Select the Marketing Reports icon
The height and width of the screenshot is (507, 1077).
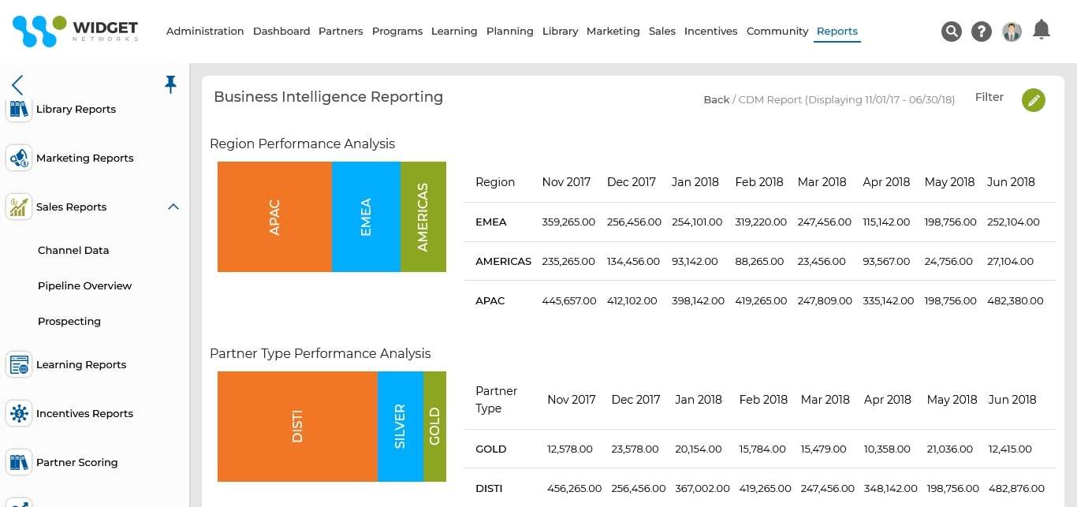click(x=19, y=158)
